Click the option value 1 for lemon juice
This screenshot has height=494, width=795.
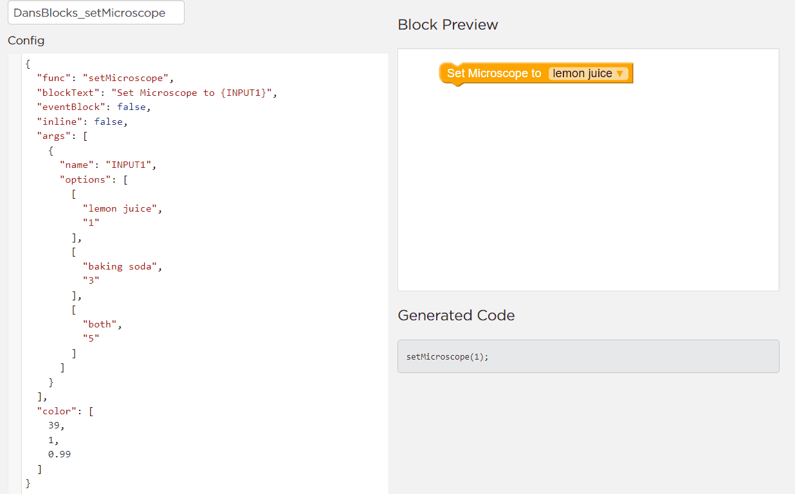point(91,222)
